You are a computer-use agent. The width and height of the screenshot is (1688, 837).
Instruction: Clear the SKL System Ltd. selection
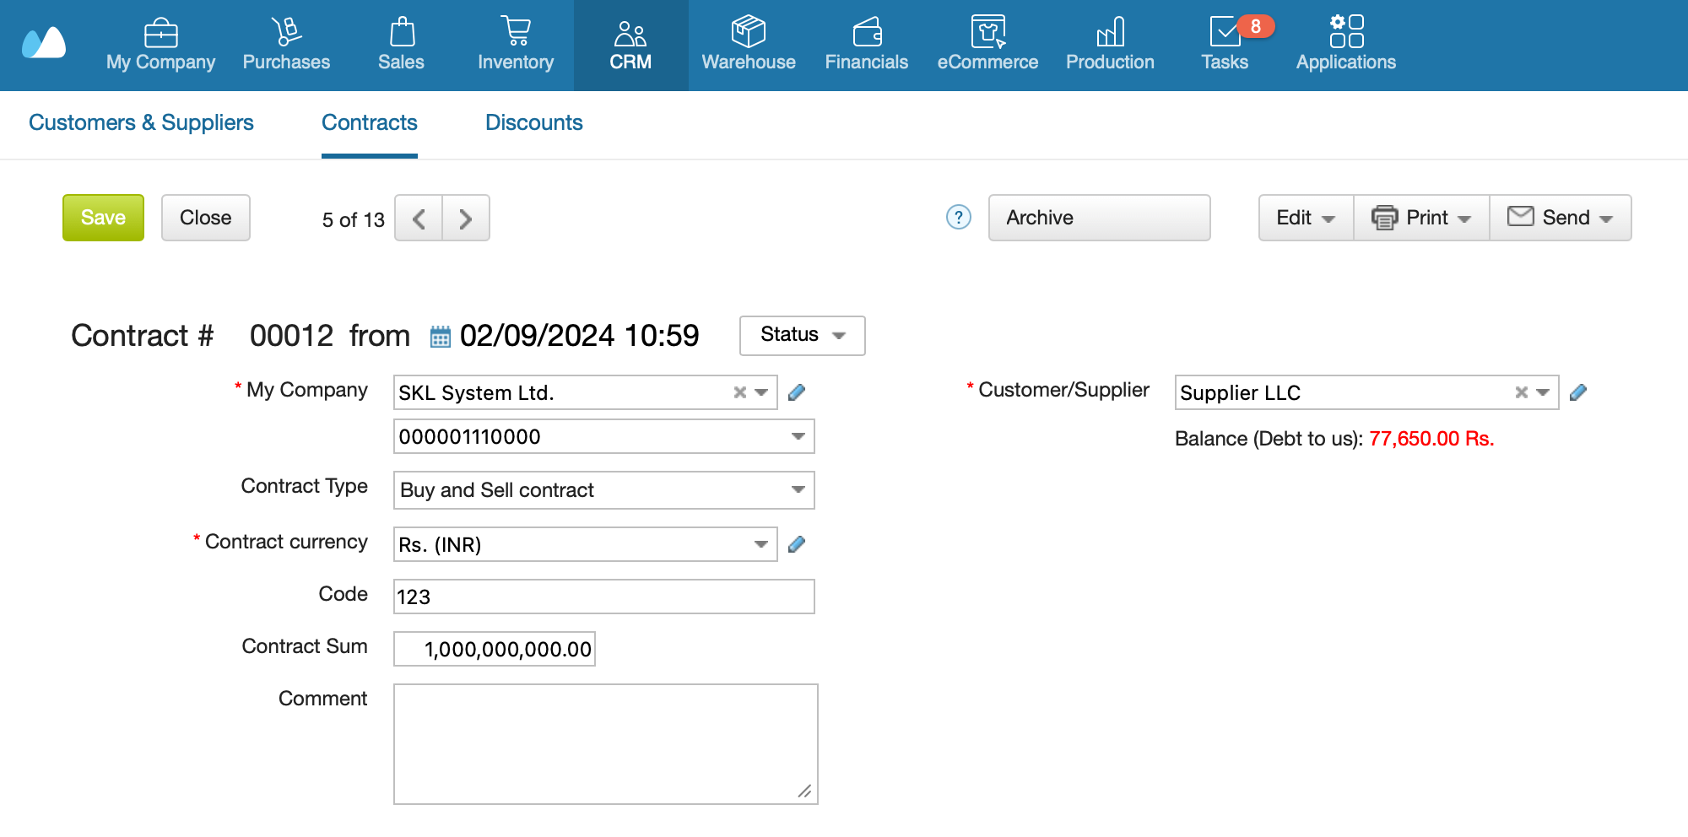[x=739, y=392]
